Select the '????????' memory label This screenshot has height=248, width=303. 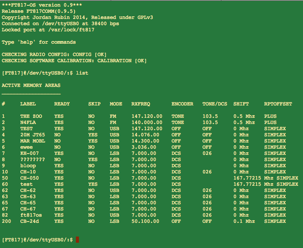(33, 160)
